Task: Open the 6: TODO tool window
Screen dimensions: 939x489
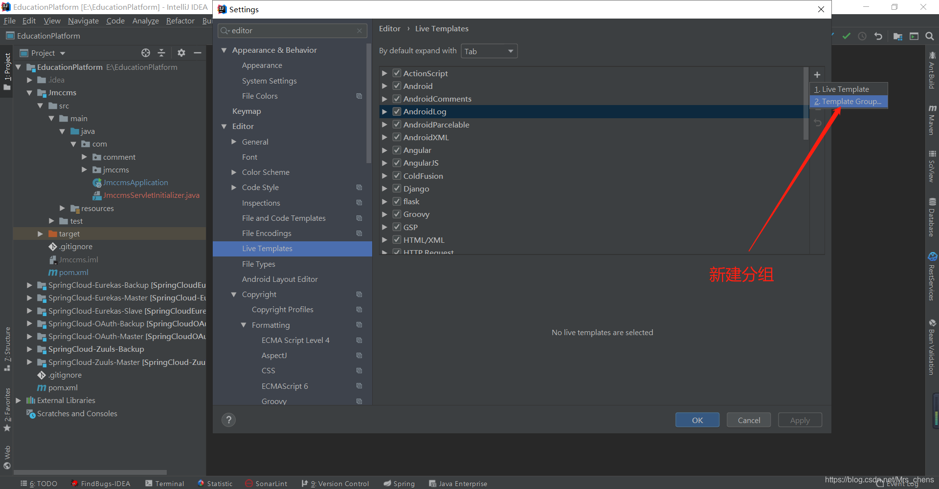Action: (39, 484)
